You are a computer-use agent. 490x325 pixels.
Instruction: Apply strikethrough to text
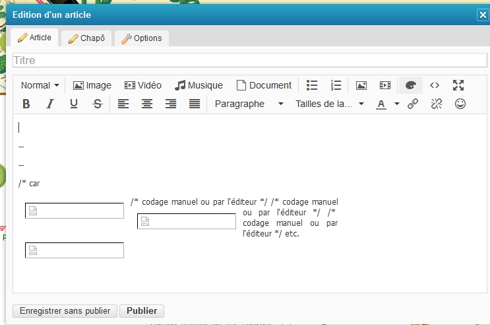(98, 104)
